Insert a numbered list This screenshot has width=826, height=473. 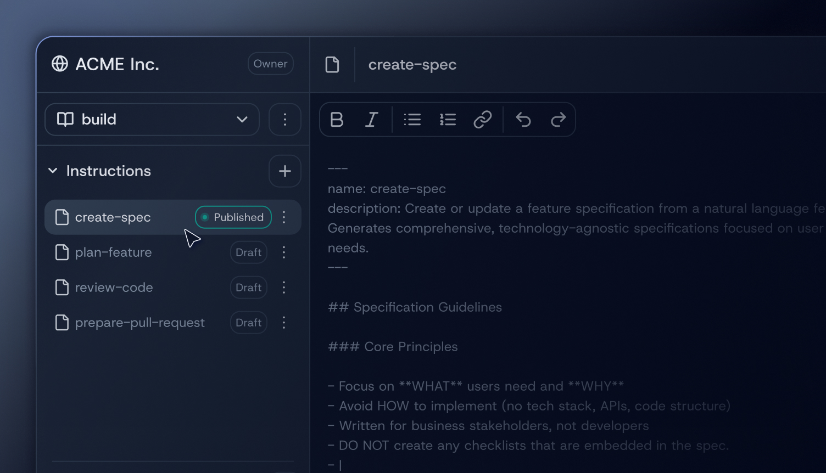pos(448,119)
